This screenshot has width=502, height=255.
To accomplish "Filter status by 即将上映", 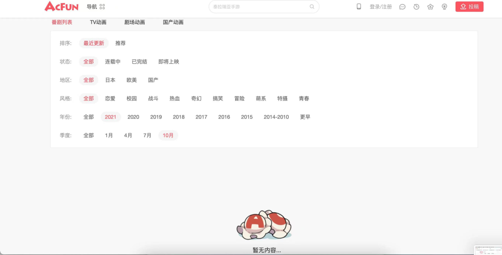I will click(x=169, y=62).
